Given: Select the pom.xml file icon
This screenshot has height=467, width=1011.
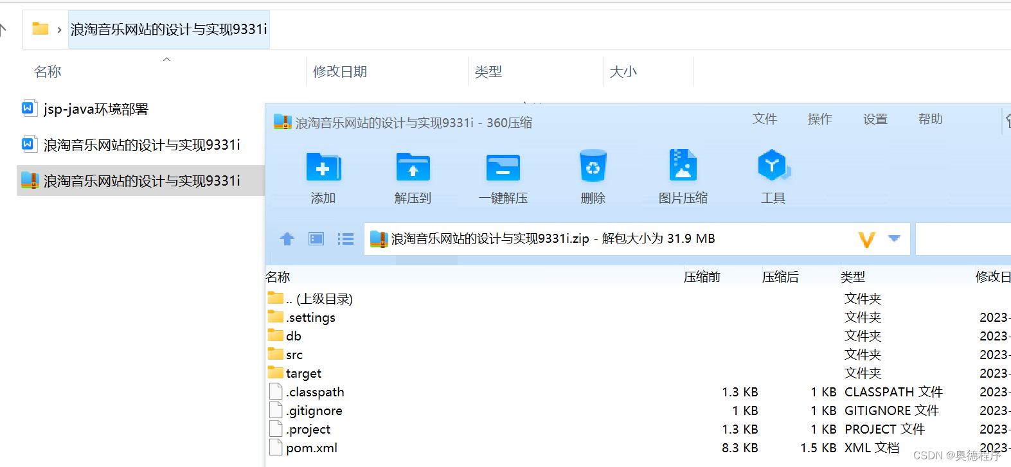Looking at the screenshot, I should click(276, 448).
